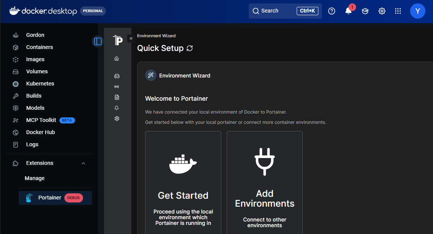Open Portainer settings gear icon

pyautogui.click(x=117, y=119)
